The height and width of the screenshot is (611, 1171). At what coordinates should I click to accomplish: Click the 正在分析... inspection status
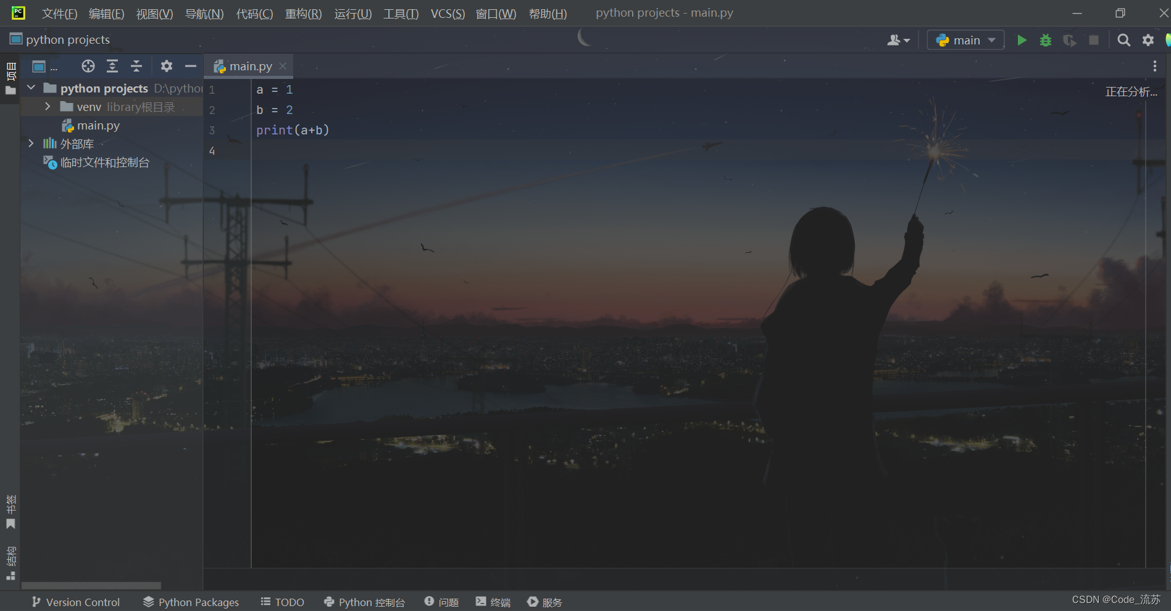[1131, 92]
